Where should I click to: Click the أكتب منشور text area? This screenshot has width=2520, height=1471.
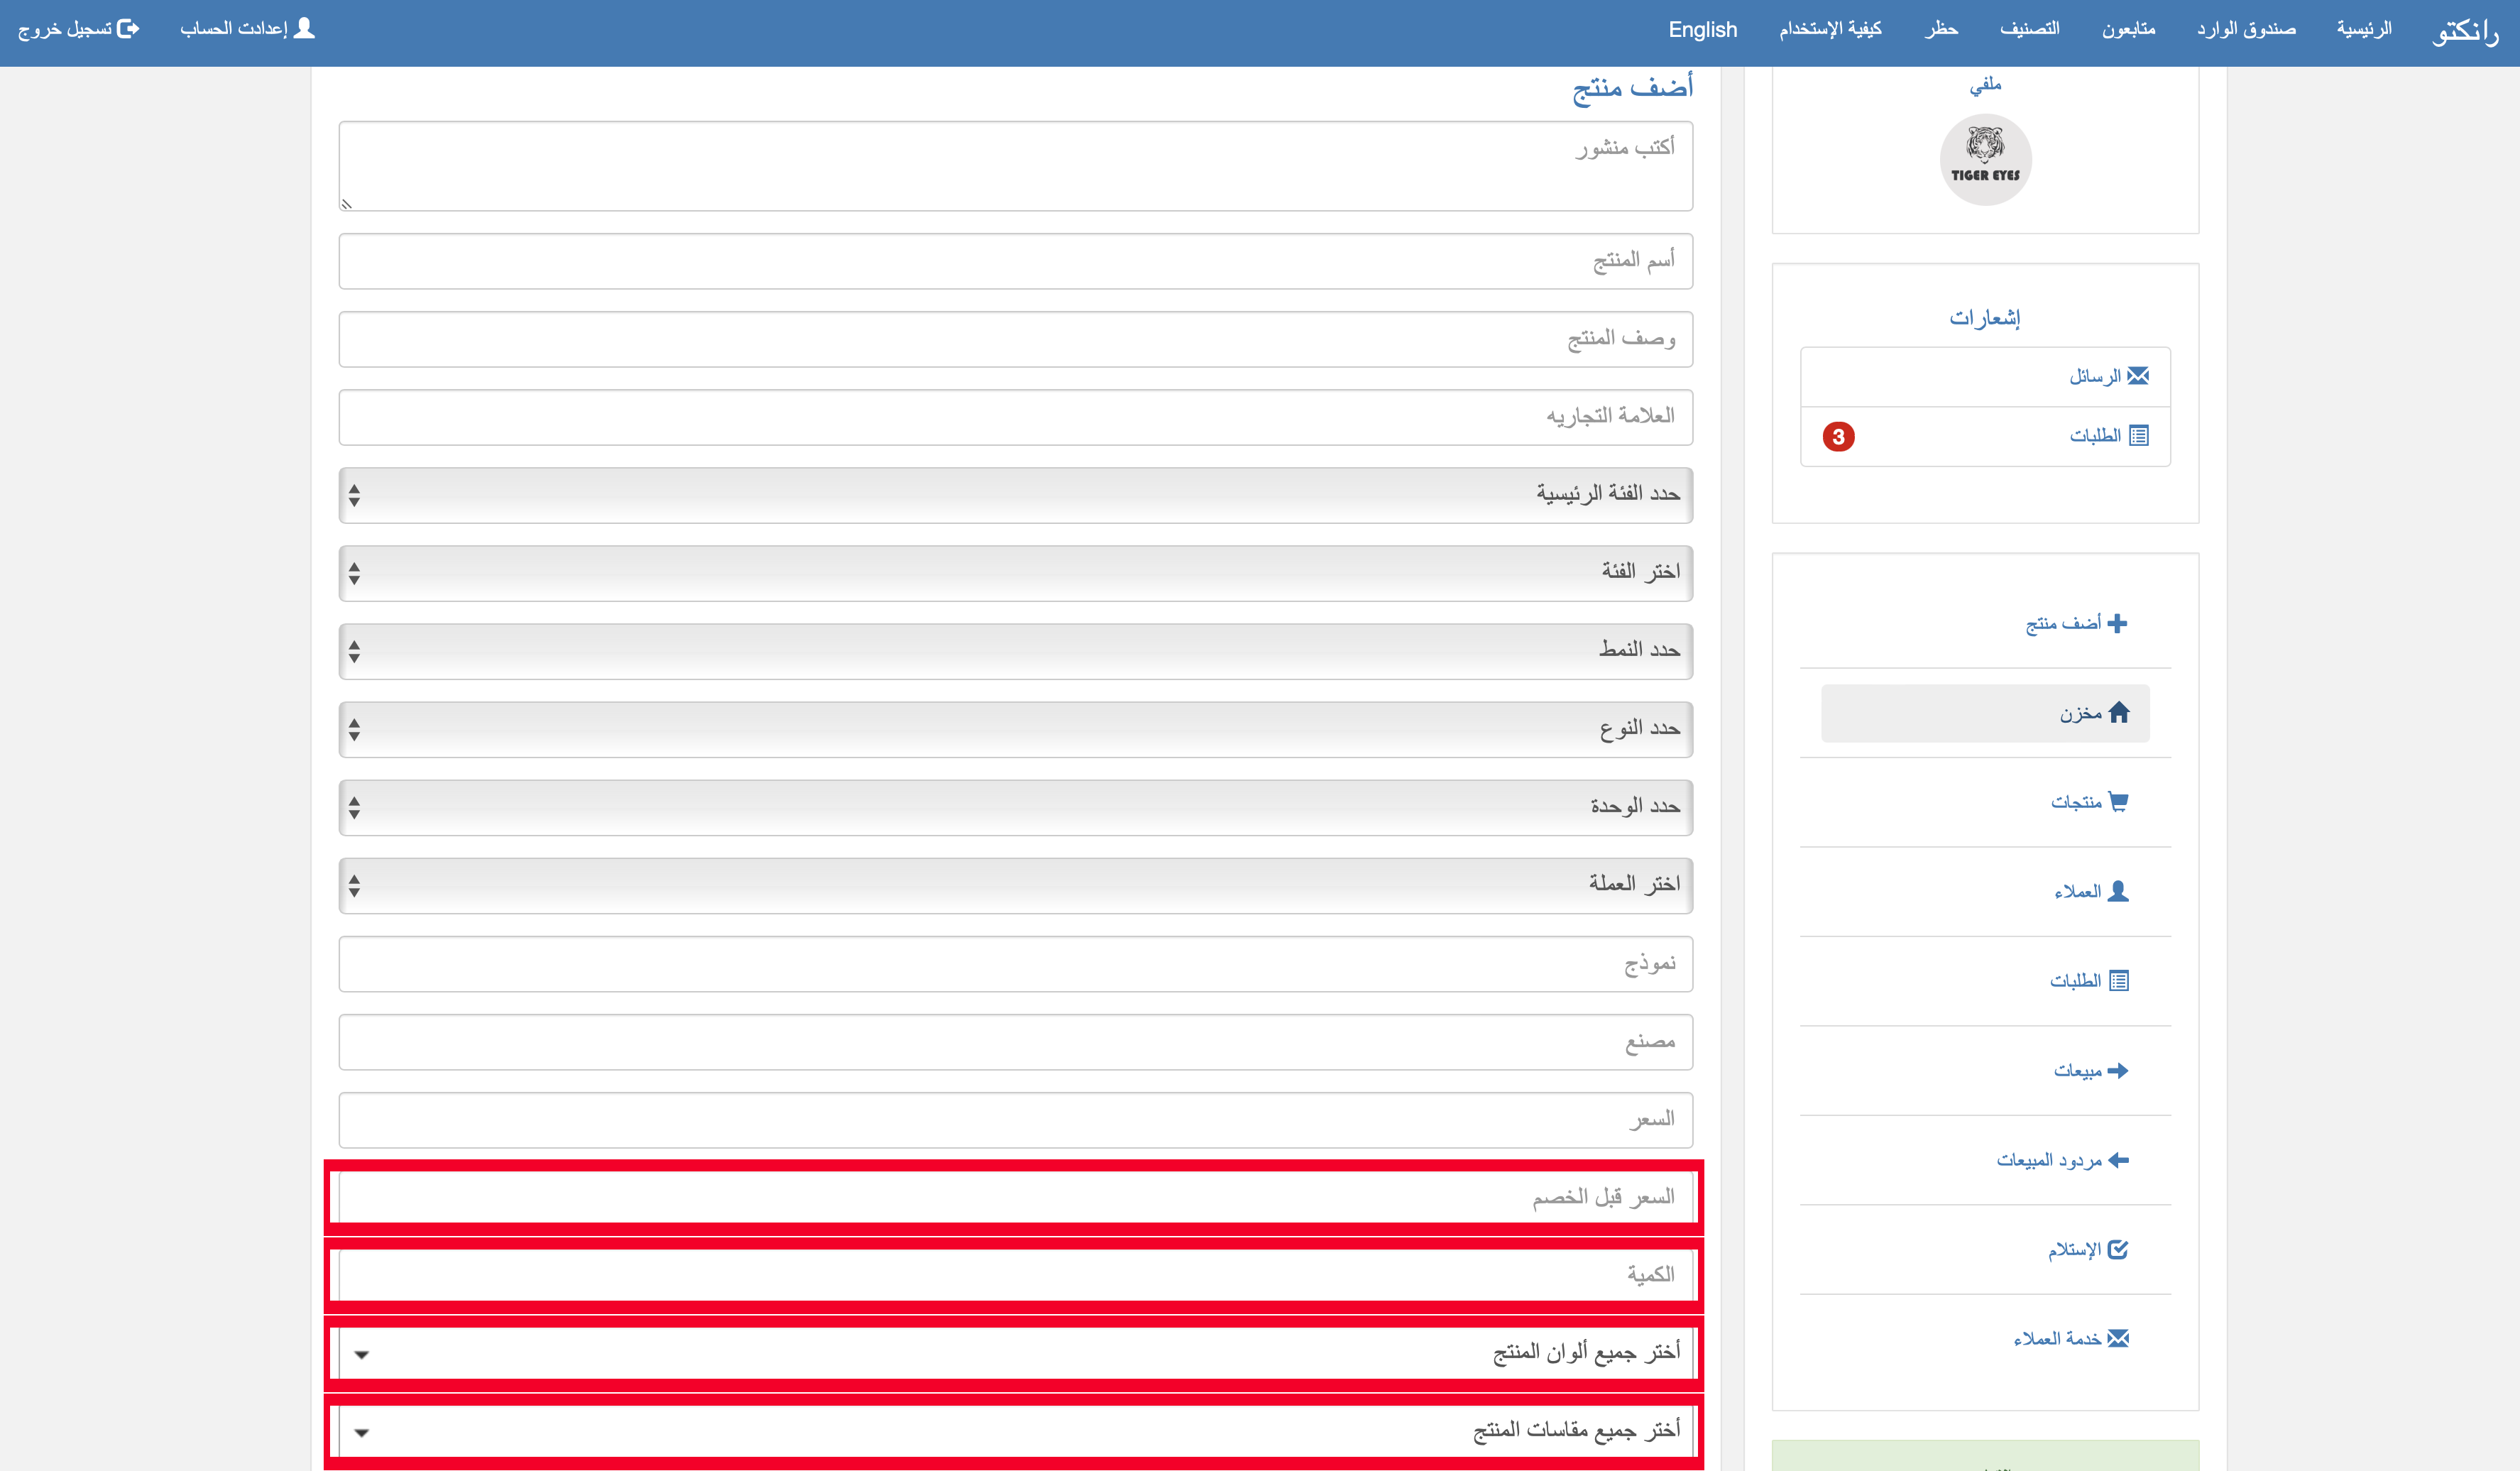pos(1016,166)
